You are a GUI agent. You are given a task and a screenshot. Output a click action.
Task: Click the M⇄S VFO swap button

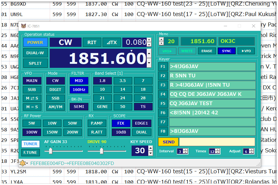(x=32, y=98)
